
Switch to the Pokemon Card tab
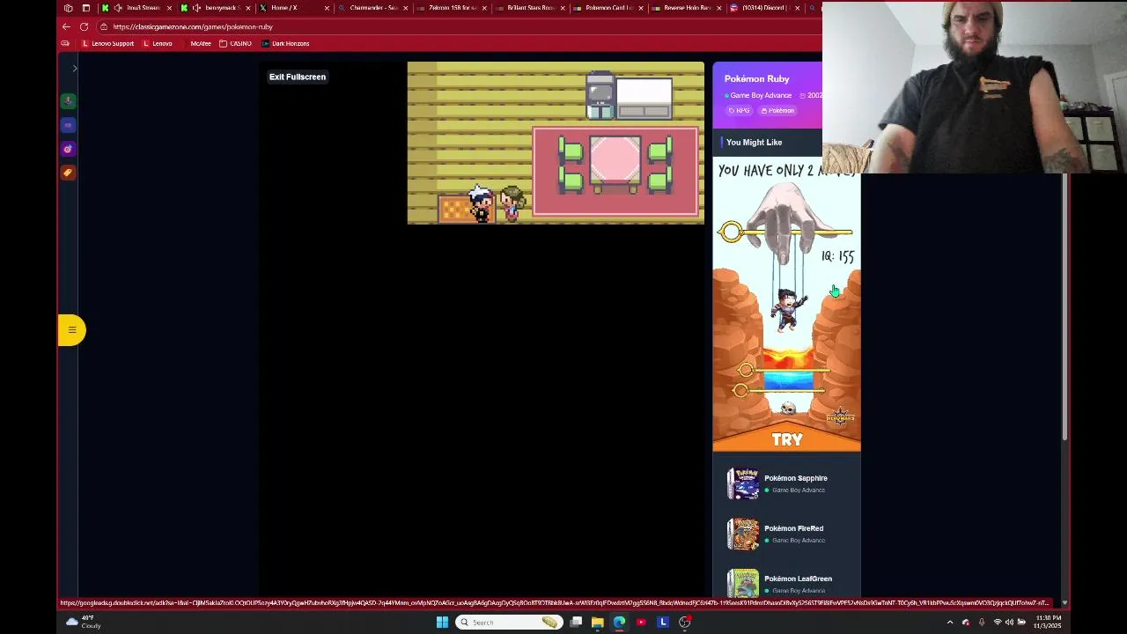click(609, 8)
